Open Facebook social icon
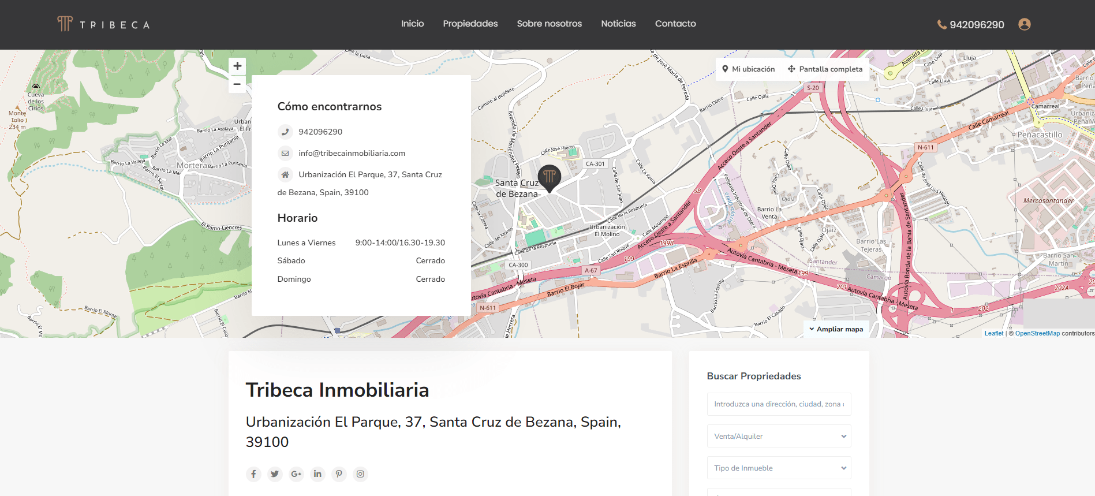This screenshot has width=1095, height=496. pos(253,474)
